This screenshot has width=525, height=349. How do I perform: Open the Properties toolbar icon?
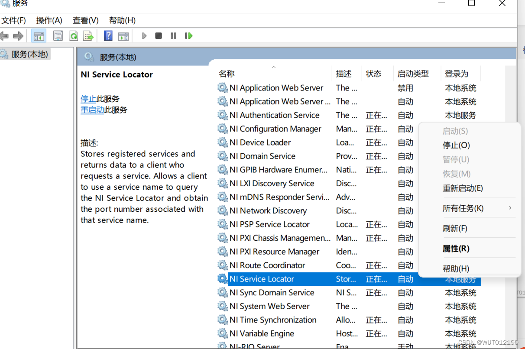(58, 36)
